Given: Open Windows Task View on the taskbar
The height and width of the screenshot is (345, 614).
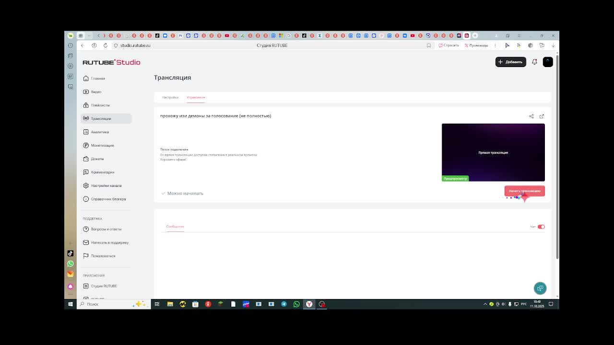Looking at the screenshot, I should pyautogui.click(x=157, y=304).
